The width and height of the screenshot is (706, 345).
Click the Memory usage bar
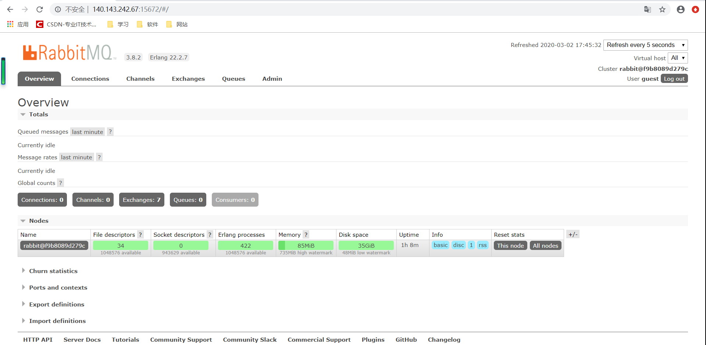(x=306, y=246)
